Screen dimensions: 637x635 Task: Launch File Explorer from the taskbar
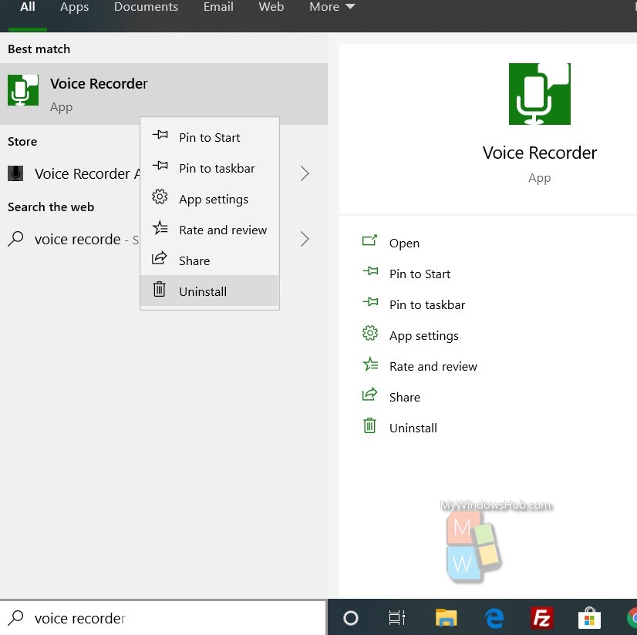click(x=446, y=618)
